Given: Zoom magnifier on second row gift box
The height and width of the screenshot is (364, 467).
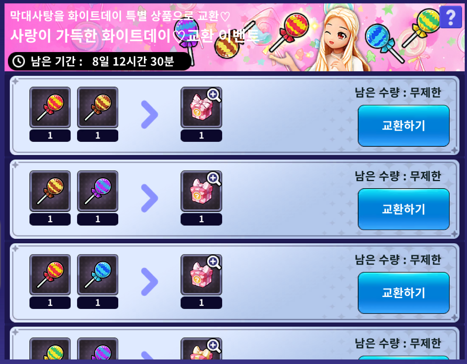Looking at the screenshot, I should pos(214,178).
